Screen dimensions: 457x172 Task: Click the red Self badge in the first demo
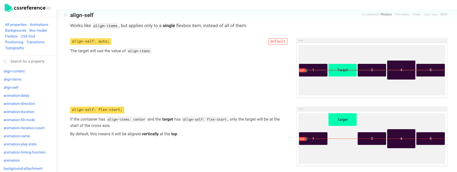click(302, 70)
